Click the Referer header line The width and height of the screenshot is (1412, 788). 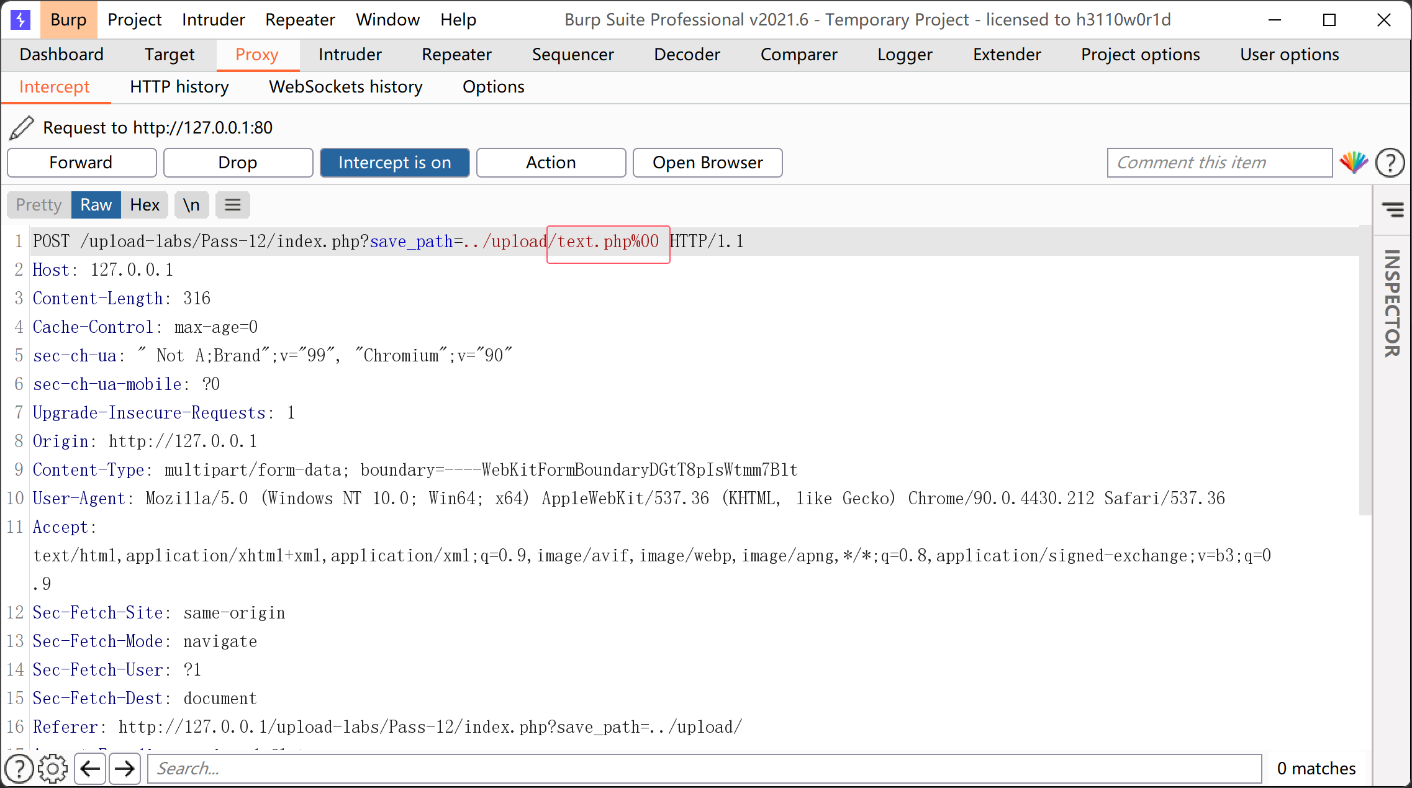pos(387,727)
